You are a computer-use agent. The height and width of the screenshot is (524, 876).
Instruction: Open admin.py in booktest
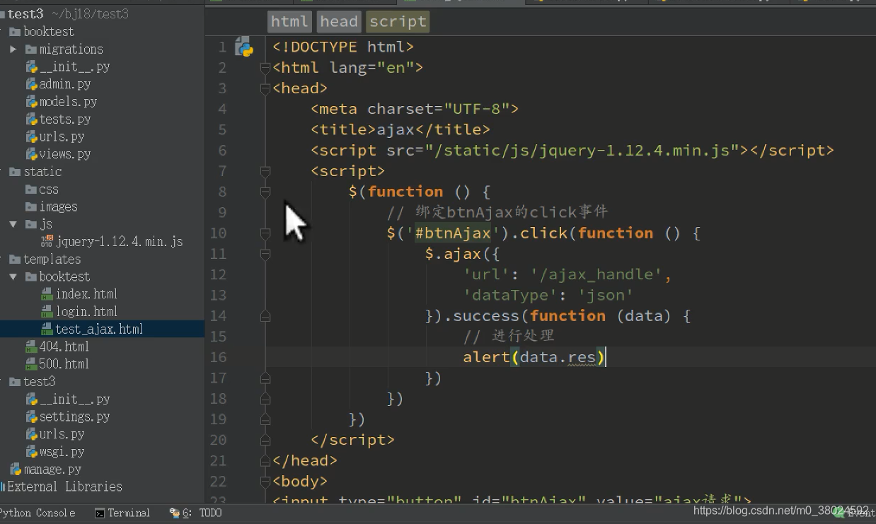pos(65,84)
